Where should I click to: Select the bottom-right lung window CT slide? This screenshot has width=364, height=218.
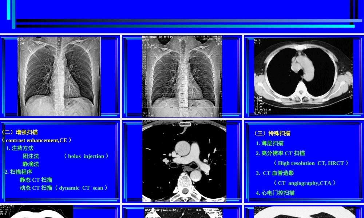tap(303, 212)
